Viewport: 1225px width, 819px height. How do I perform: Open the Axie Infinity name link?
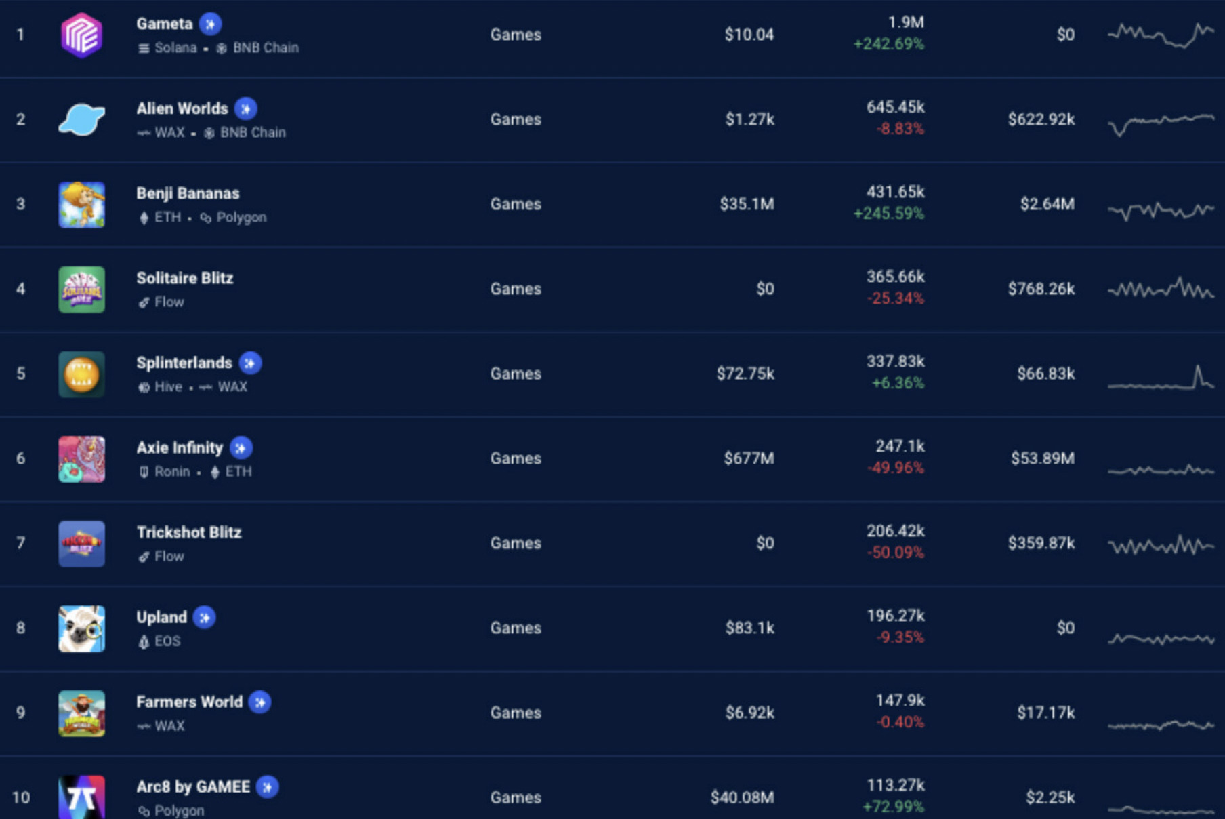point(180,447)
